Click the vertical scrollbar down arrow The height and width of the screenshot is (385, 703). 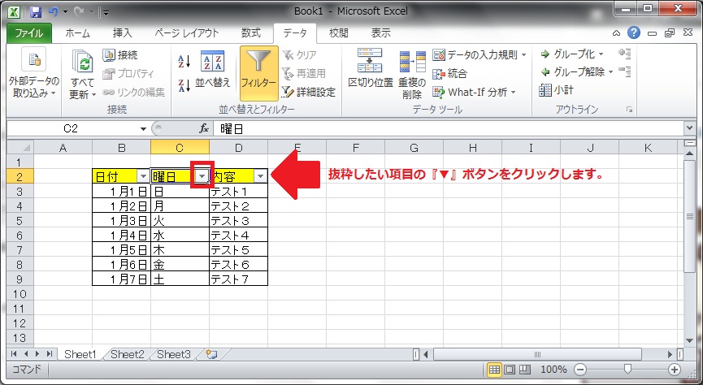[x=689, y=340]
